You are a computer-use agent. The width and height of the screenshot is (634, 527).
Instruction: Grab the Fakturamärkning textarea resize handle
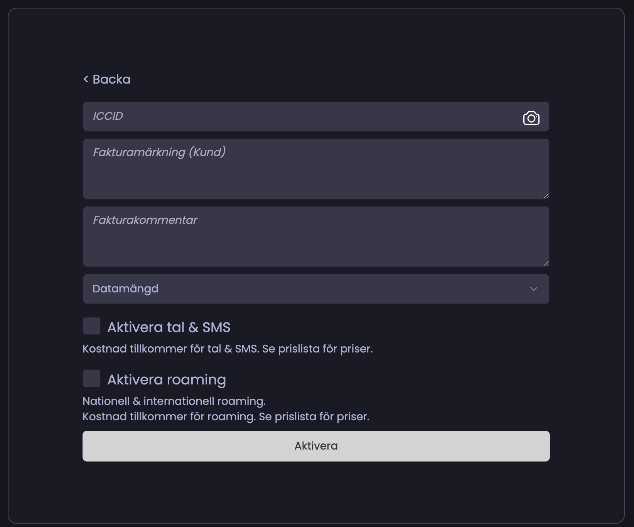click(x=546, y=196)
